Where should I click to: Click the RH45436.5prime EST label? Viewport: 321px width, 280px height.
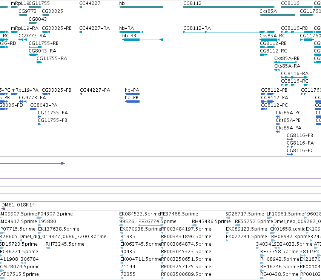coord(211,222)
